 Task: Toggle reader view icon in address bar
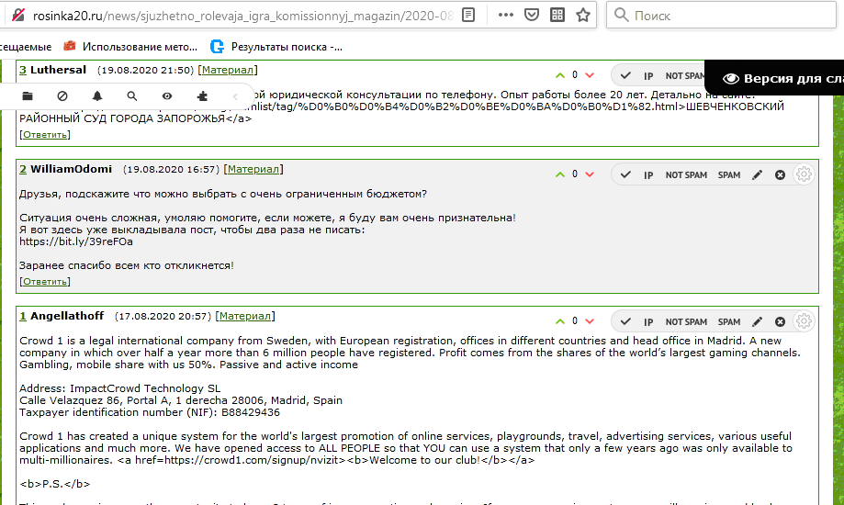(x=468, y=15)
